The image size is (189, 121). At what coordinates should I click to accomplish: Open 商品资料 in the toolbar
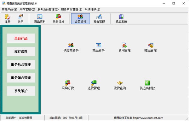pyautogui.click(x=40, y=19)
